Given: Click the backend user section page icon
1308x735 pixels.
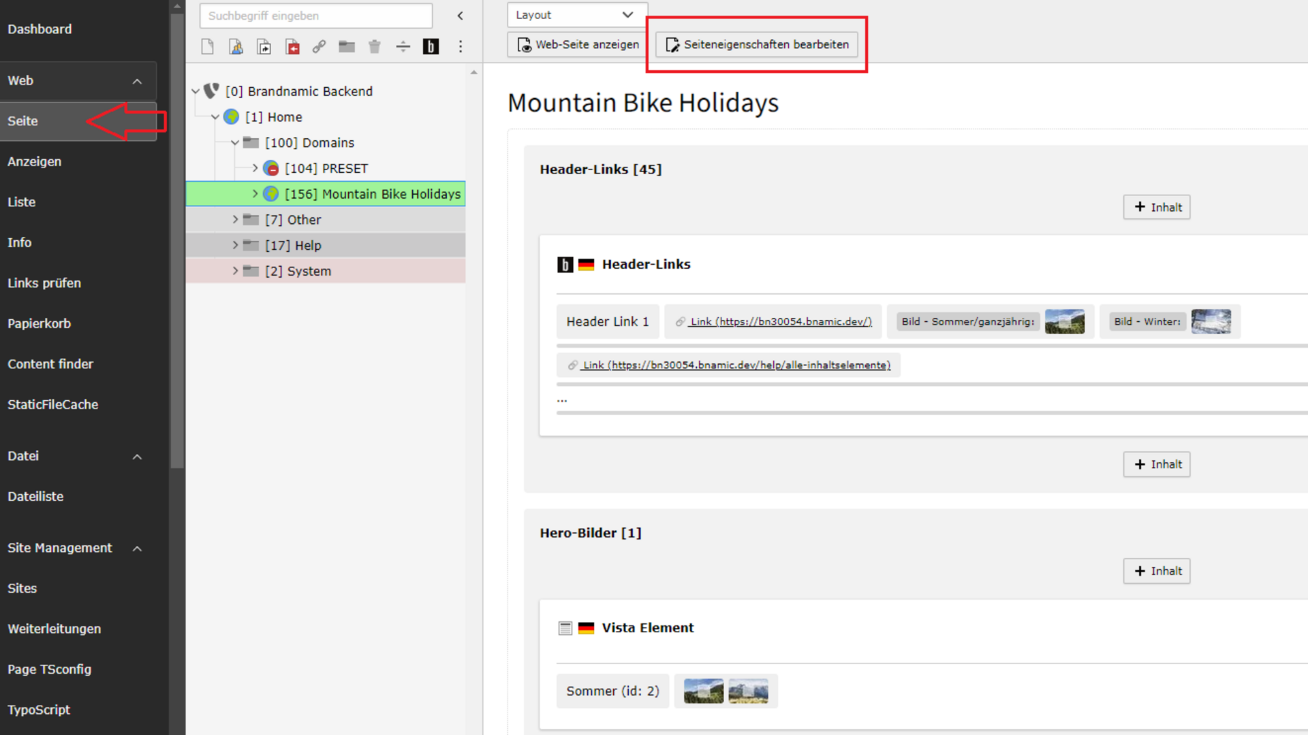Looking at the screenshot, I should pyautogui.click(x=236, y=46).
